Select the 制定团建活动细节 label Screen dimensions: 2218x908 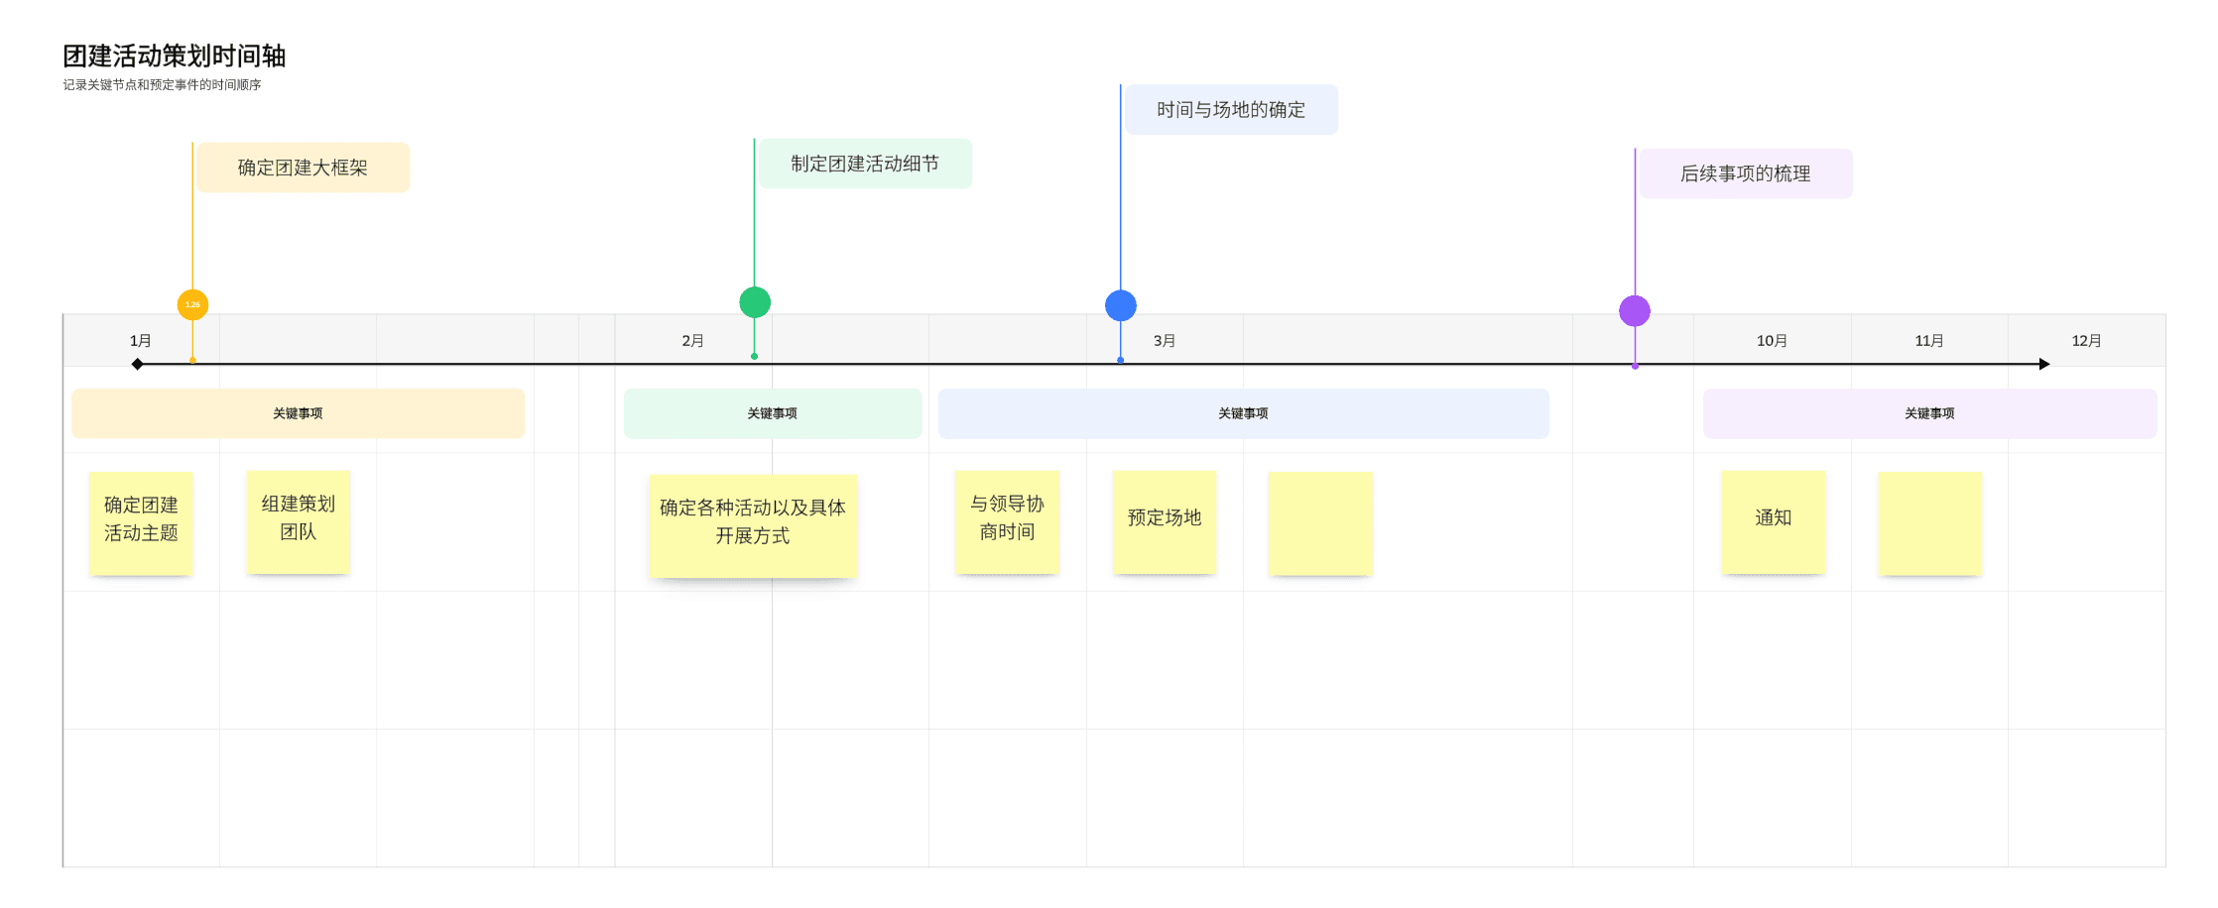pos(865,164)
